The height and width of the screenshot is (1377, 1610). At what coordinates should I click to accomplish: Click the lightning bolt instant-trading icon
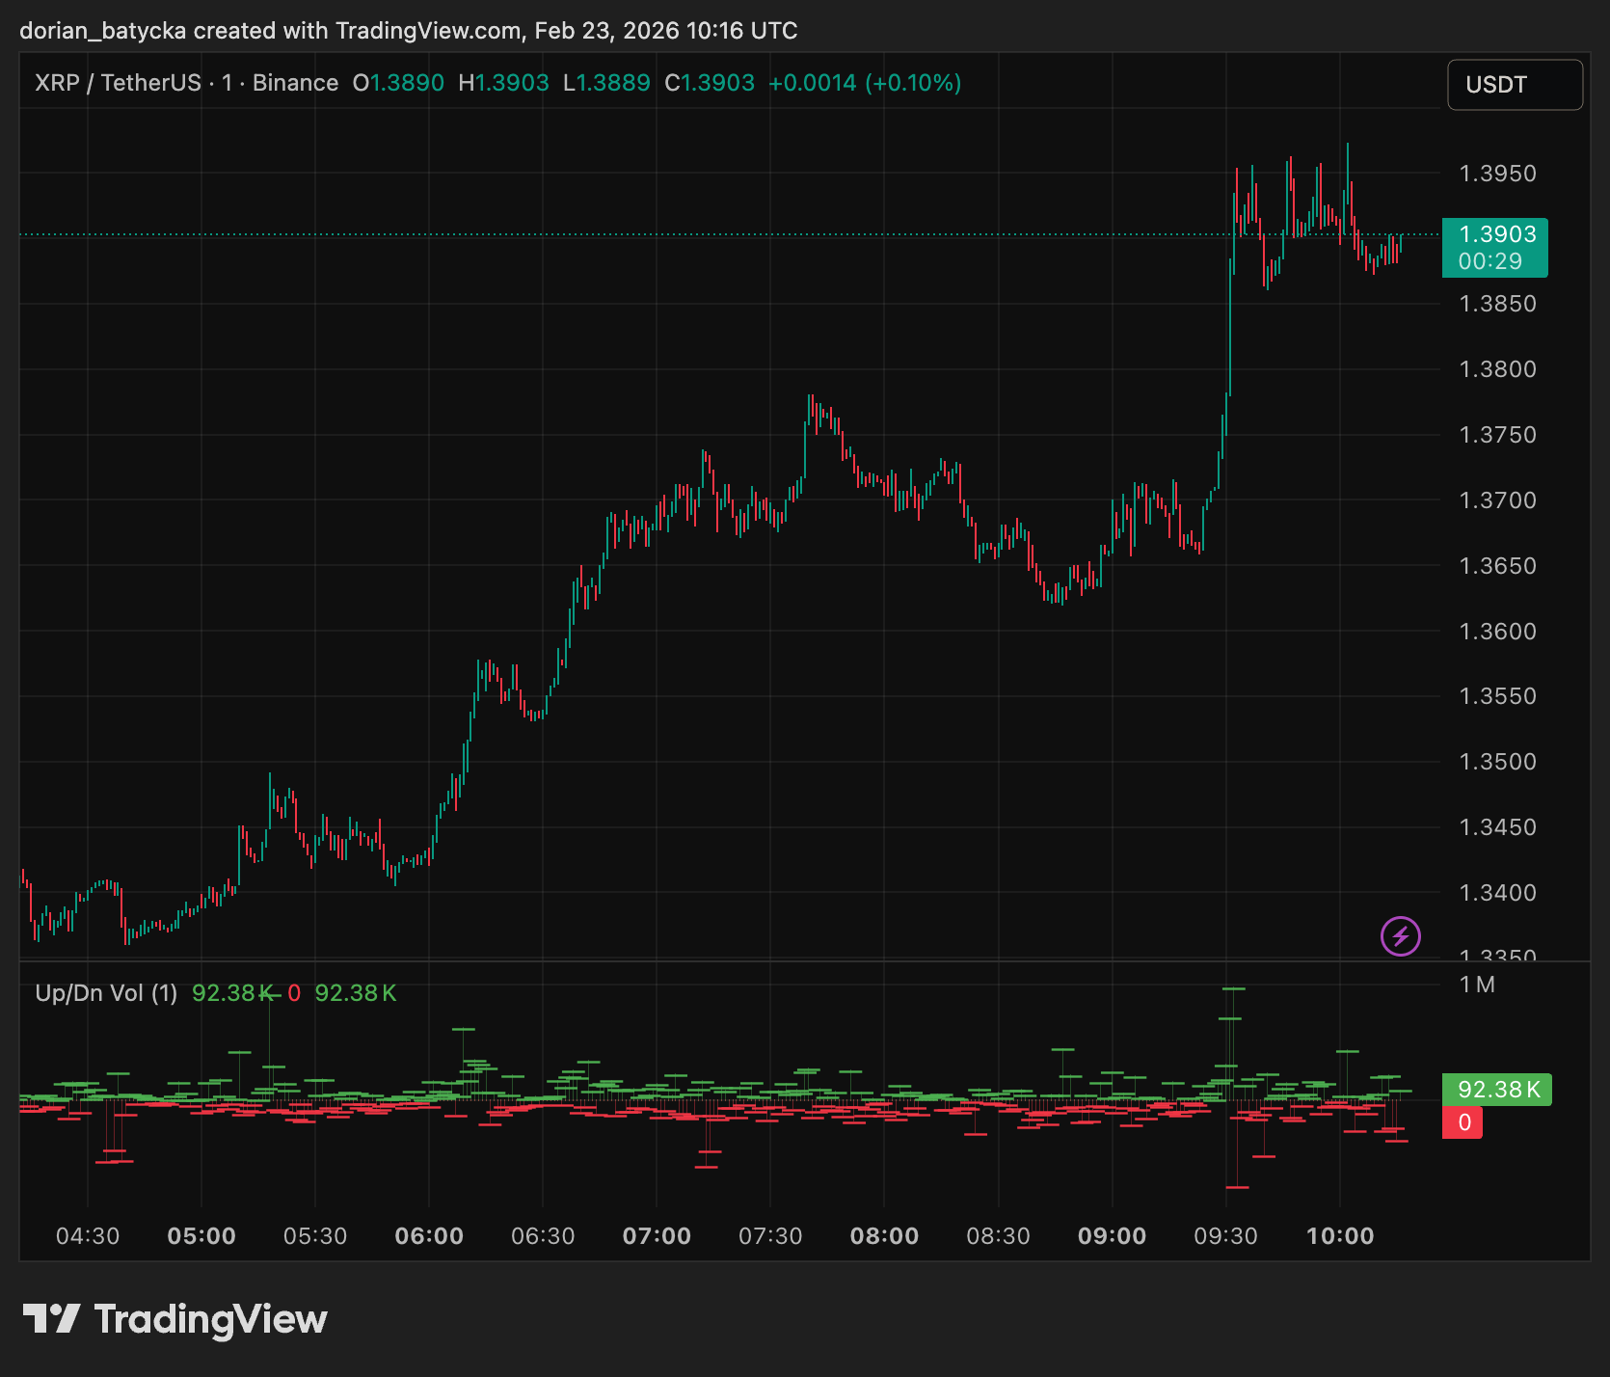tap(1400, 936)
